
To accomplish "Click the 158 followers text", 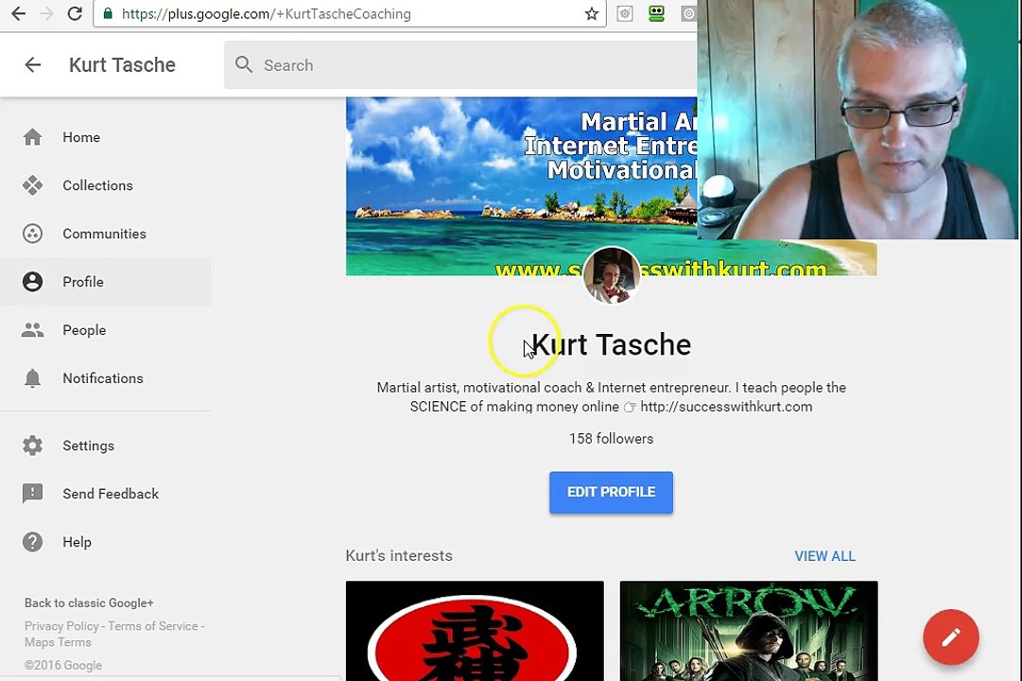I will pos(612,439).
